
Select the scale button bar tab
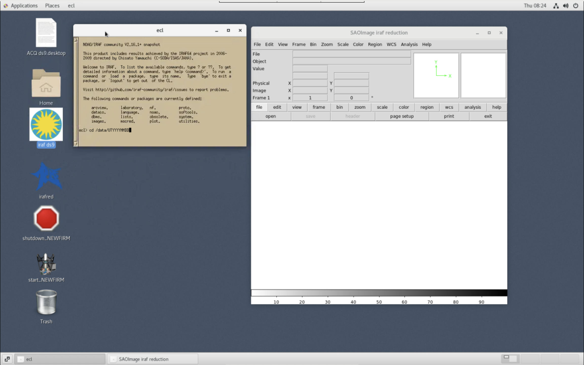click(382, 107)
